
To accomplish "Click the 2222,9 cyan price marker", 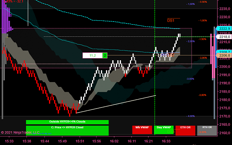I will 224,29.
